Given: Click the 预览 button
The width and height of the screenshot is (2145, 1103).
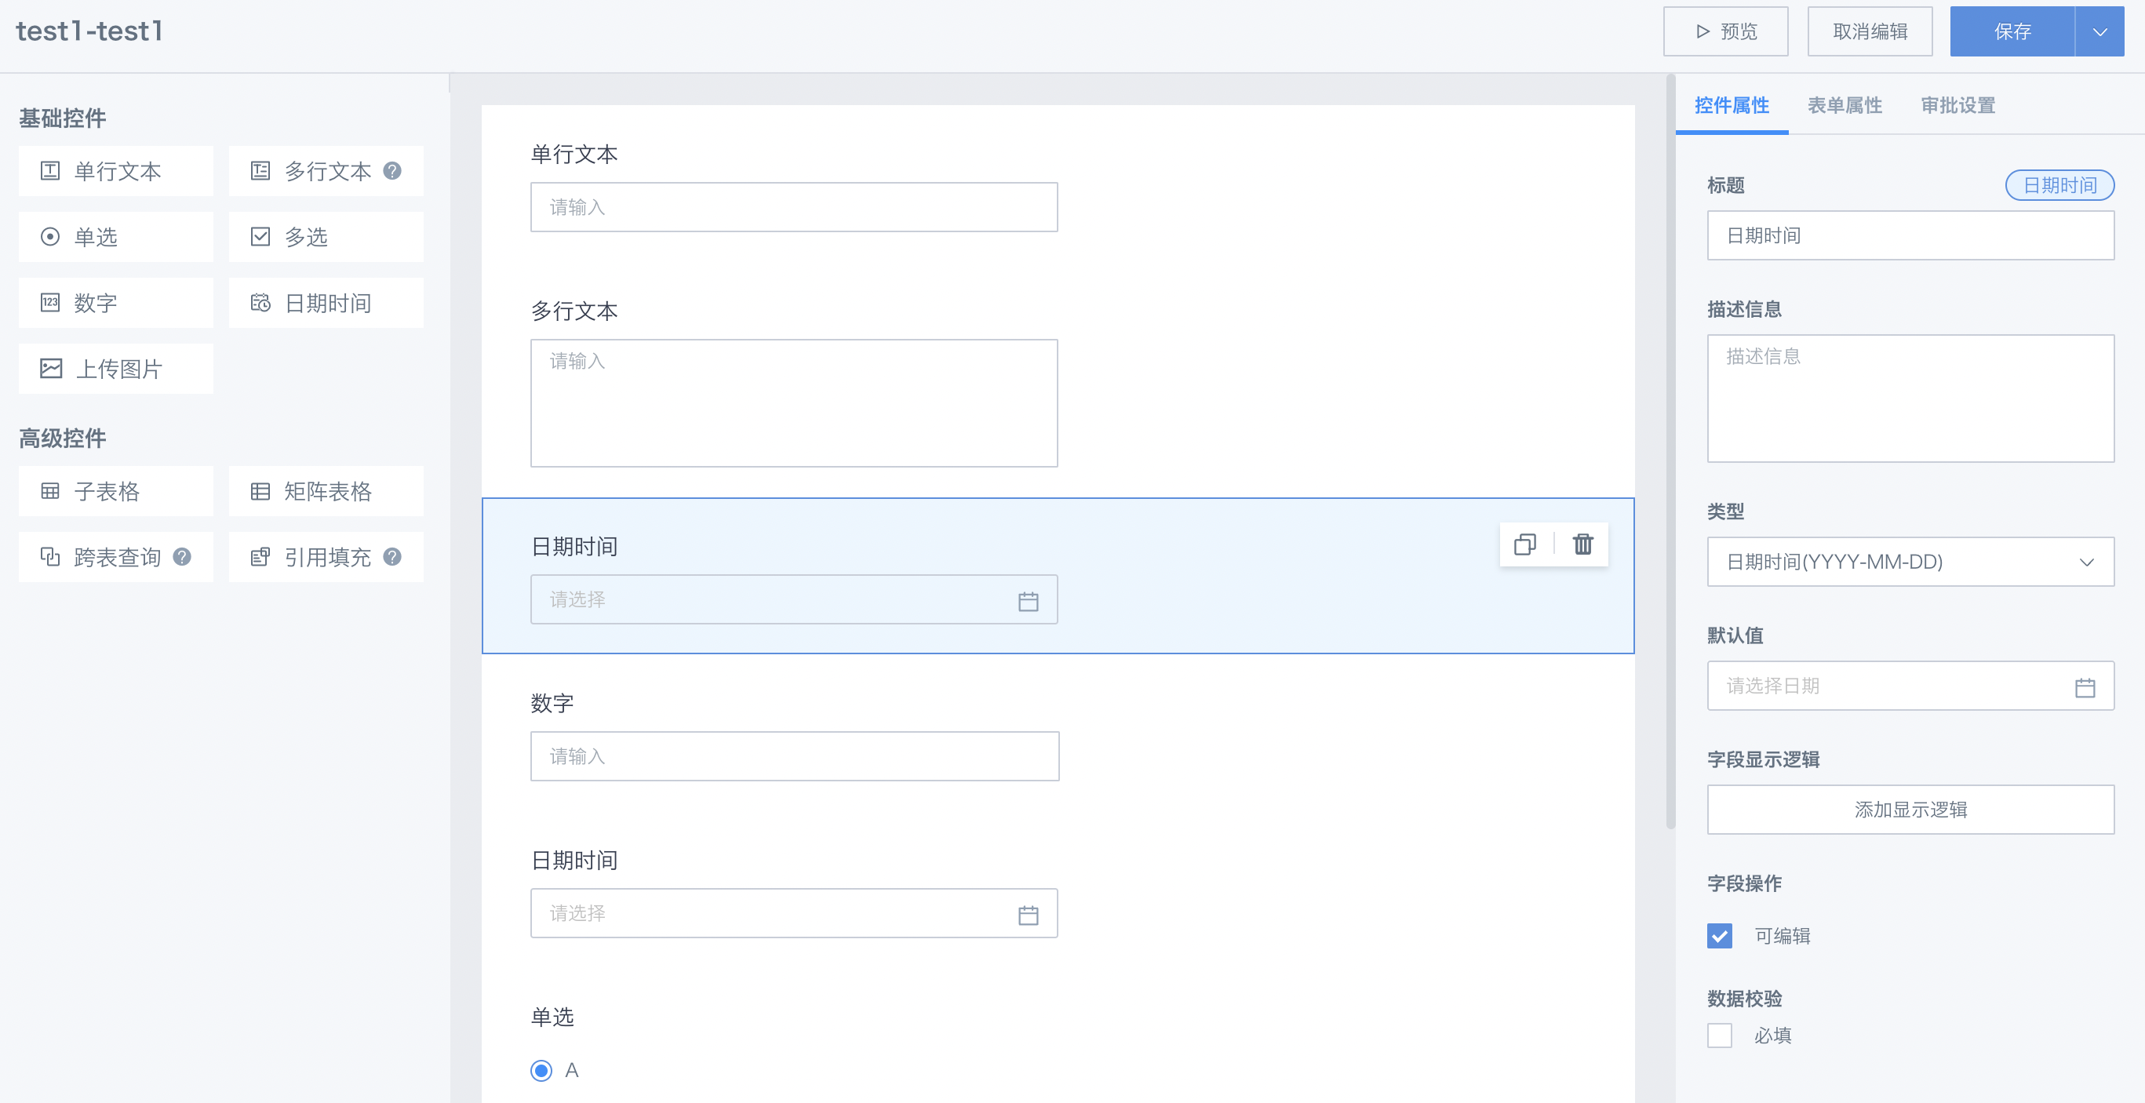Looking at the screenshot, I should pos(1725,31).
